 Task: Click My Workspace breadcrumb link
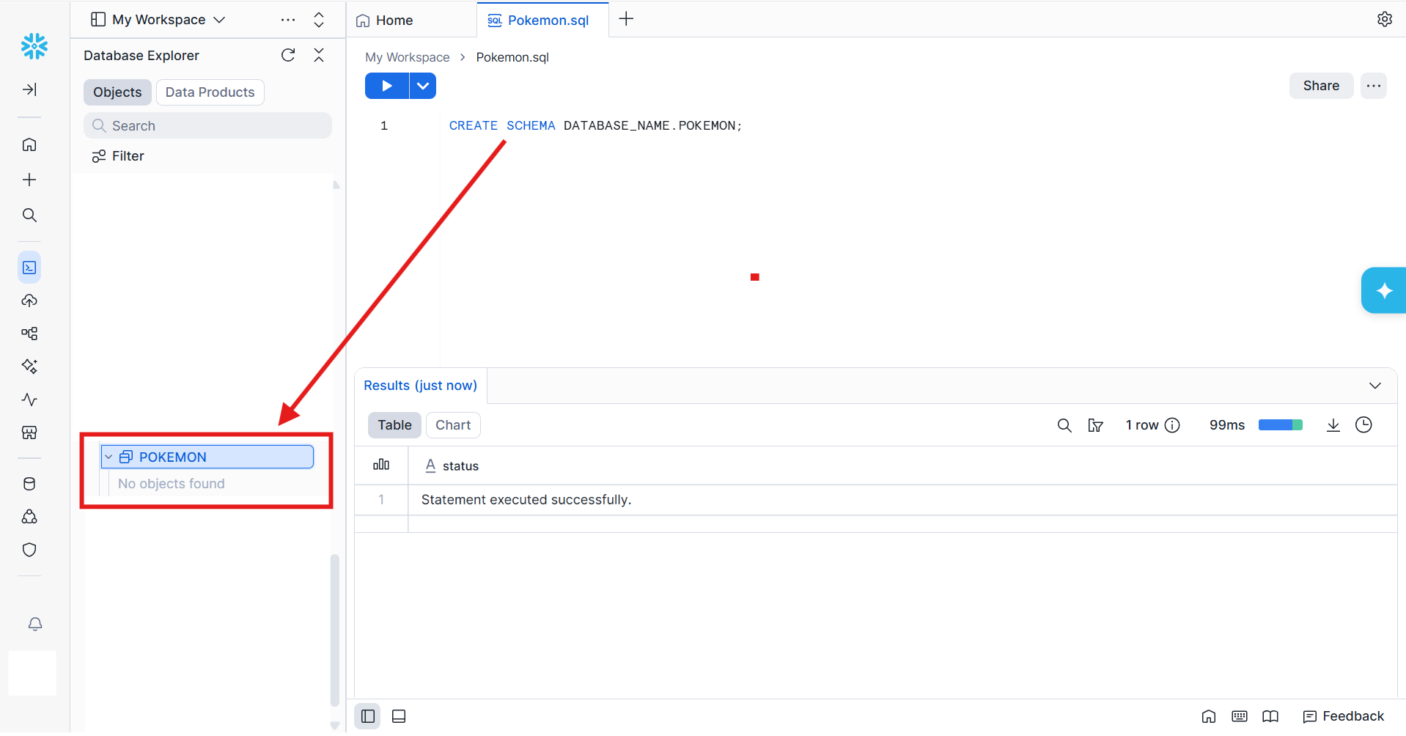(408, 57)
